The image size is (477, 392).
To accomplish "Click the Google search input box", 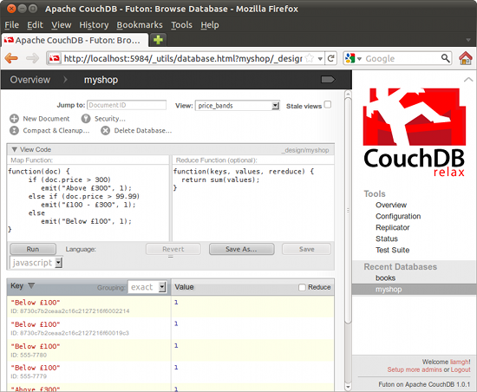I will click(402, 58).
